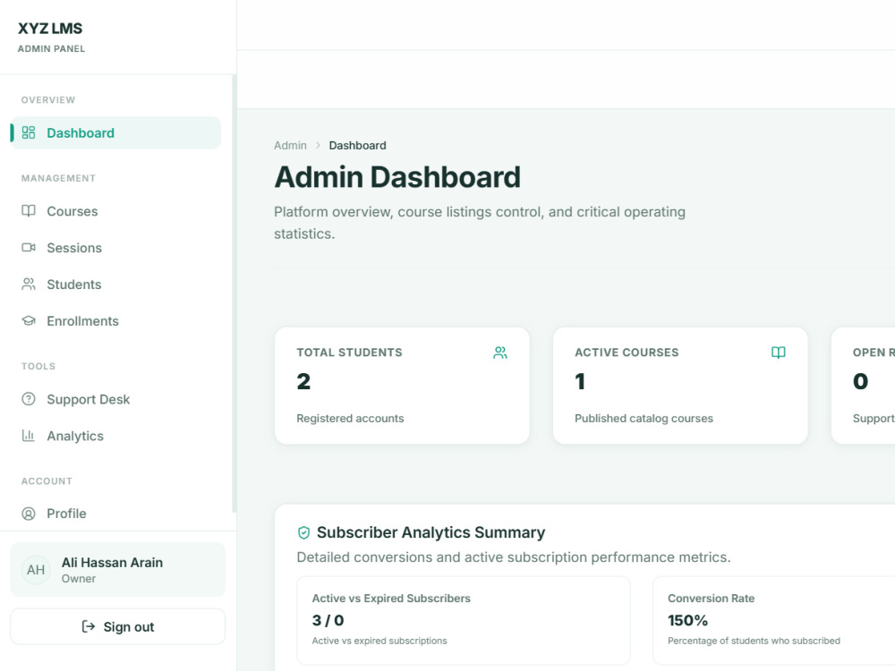Click the XYZ LMS logo title
The width and height of the screenshot is (895, 671).
(50, 28)
